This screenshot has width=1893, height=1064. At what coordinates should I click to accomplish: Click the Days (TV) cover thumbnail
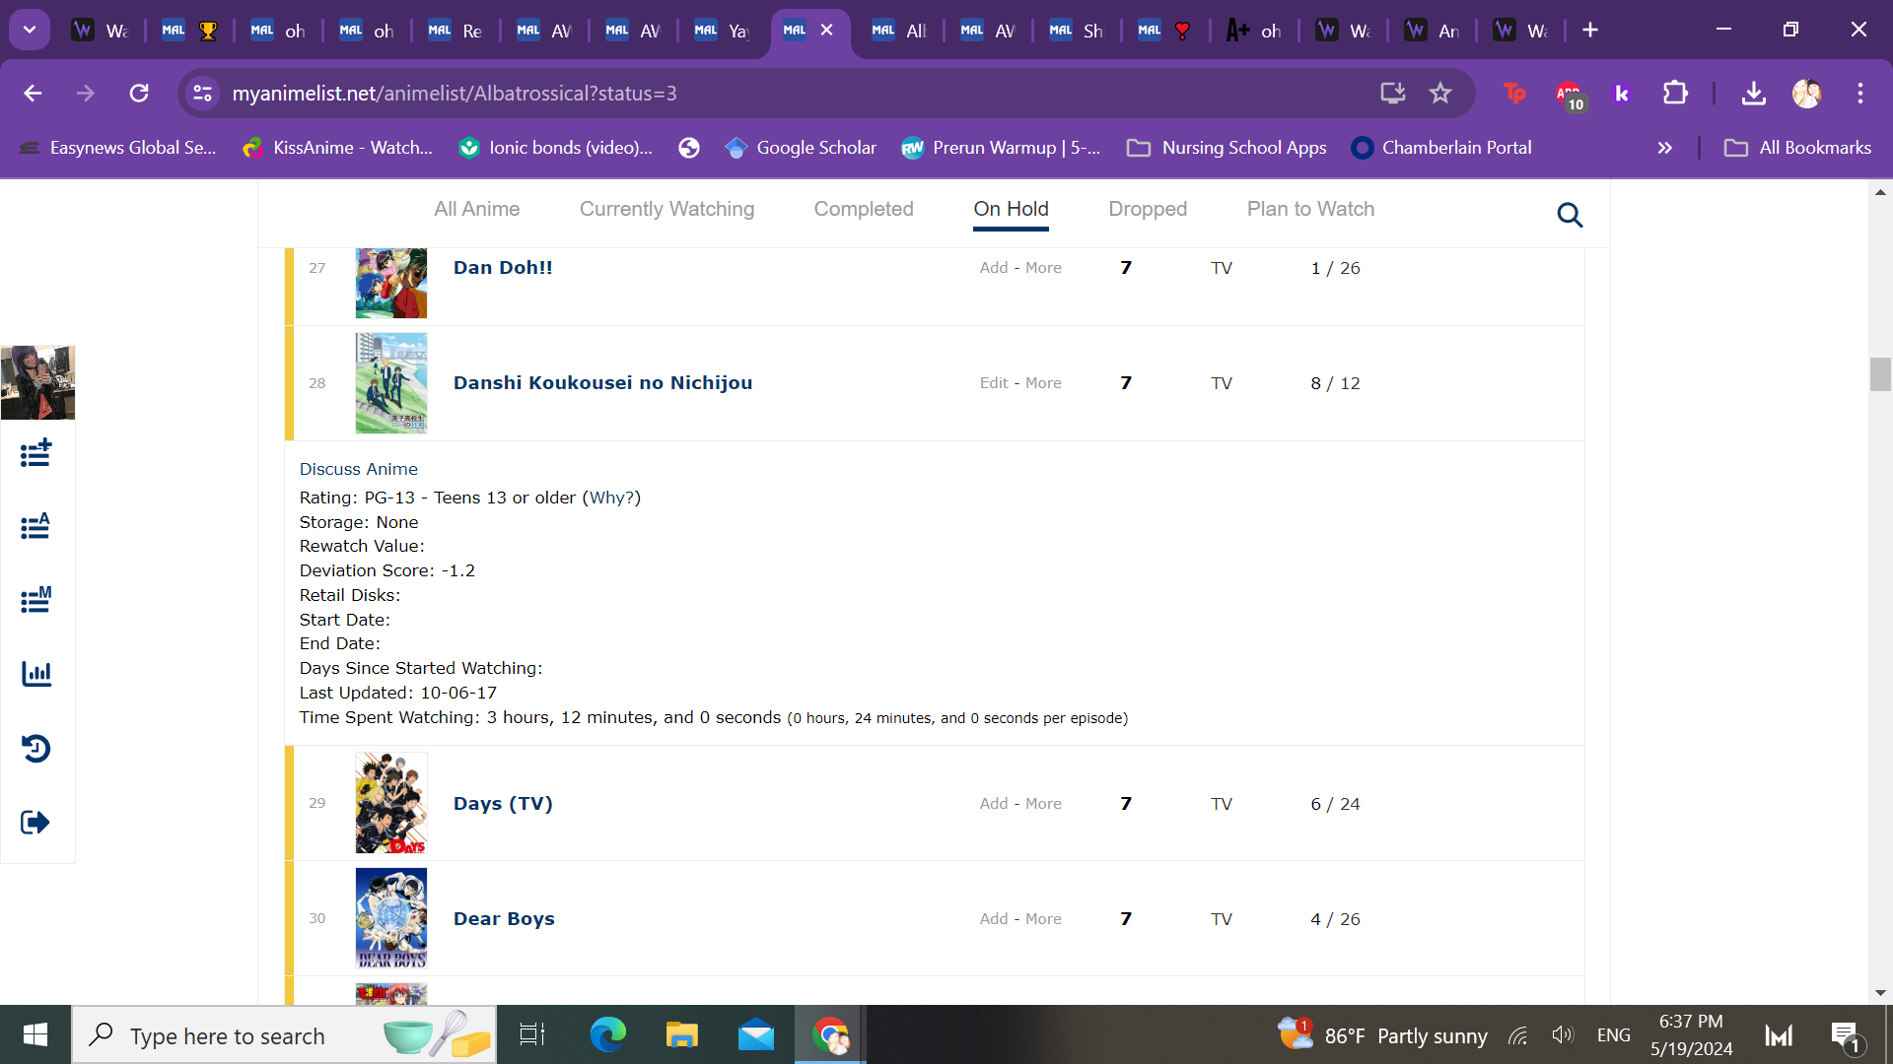pos(391,803)
